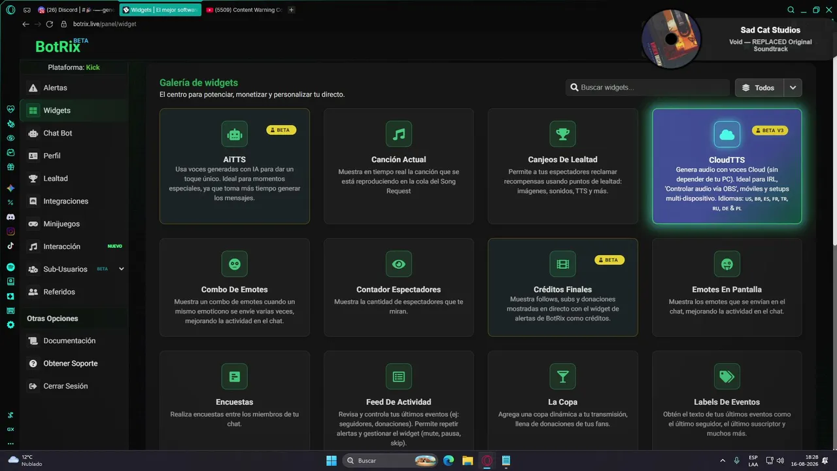The height and width of the screenshot is (471, 837).
Task: Open the Opera GX main menu icon
Action: 10,10
